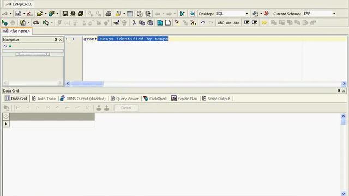
Task: Click the data grid scroll down arrow
Action: (x=343, y=194)
